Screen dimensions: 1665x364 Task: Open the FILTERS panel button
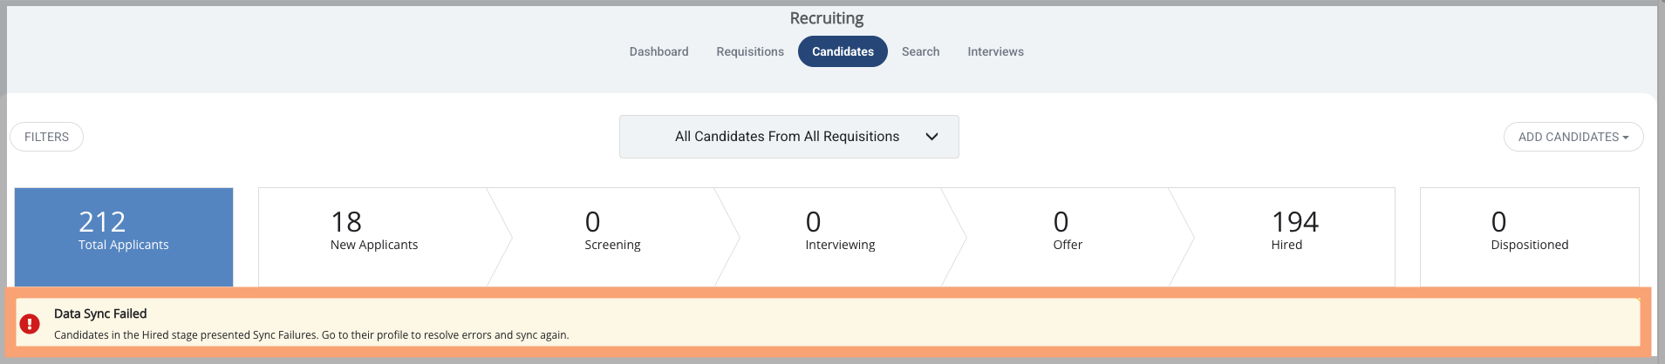pos(46,137)
